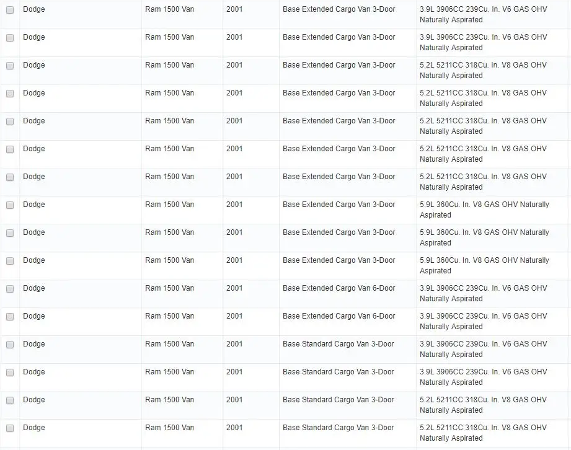Check the first Extended Cargo Van 6-Door row

(10, 289)
